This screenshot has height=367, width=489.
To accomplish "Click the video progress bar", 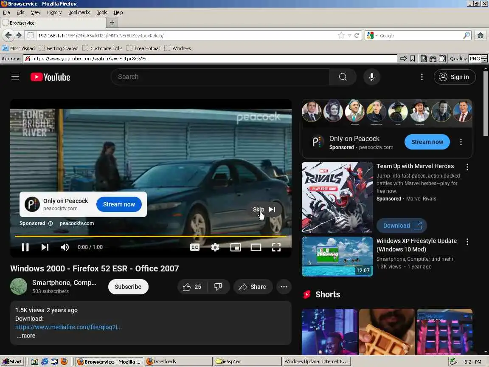I will pos(151,236).
